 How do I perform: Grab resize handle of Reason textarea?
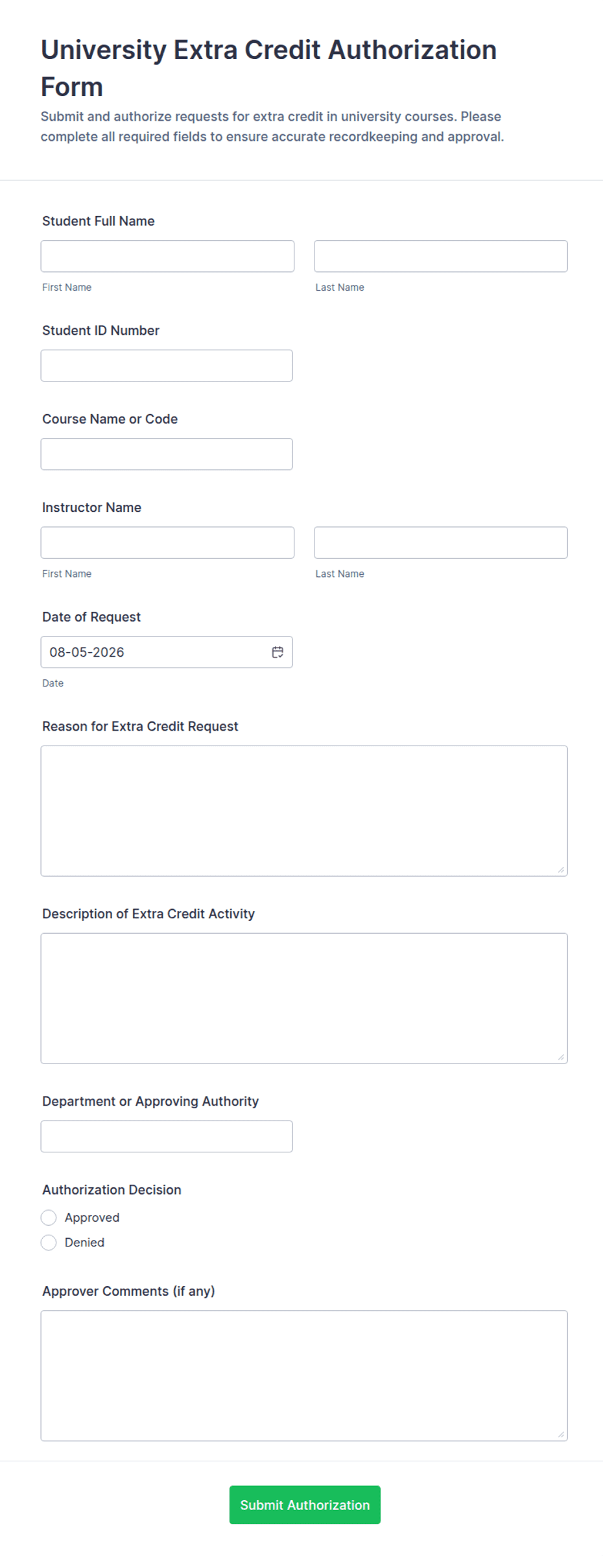(x=561, y=869)
